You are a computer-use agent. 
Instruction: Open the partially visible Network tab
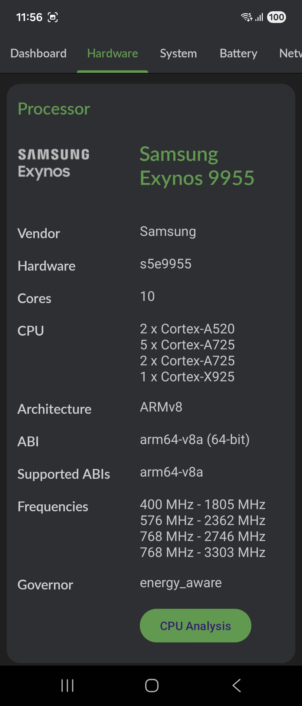point(291,53)
